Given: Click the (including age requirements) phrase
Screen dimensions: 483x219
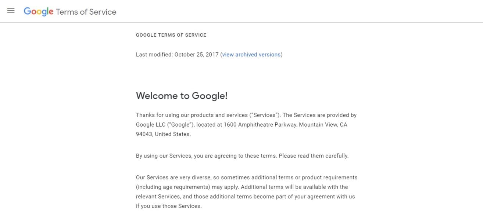Looking at the screenshot, I should click(178, 187).
